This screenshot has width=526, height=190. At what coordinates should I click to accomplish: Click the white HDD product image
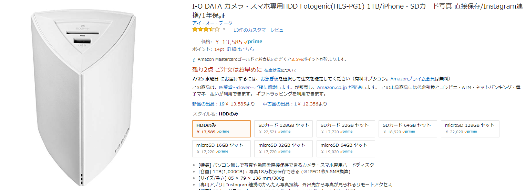[83, 100]
